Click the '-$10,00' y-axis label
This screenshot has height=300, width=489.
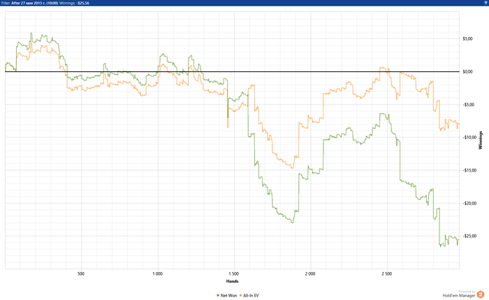pos(469,137)
